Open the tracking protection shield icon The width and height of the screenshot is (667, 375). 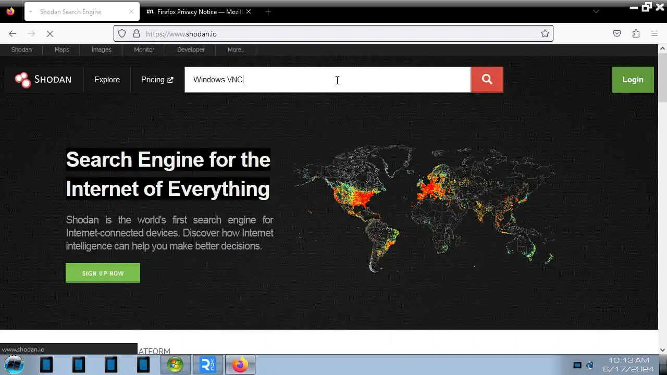click(x=122, y=34)
